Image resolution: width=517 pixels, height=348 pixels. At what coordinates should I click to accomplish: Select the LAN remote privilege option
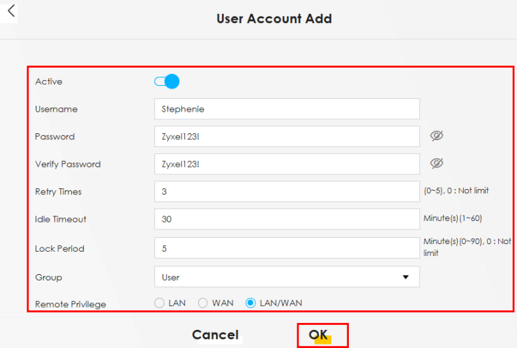[x=159, y=303]
